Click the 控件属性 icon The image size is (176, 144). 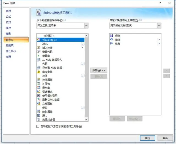point(38,80)
